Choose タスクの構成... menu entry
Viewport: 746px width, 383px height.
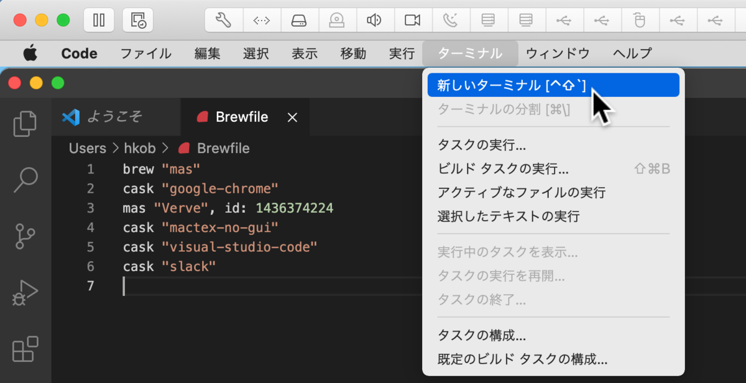pyautogui.click(x=553, y=336)
